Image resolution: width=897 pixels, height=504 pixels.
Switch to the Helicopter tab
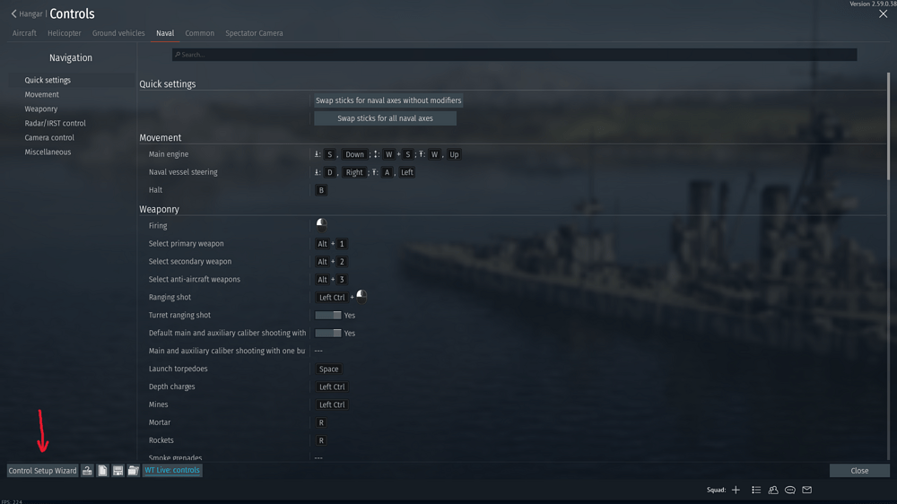[x=64, y=33]
